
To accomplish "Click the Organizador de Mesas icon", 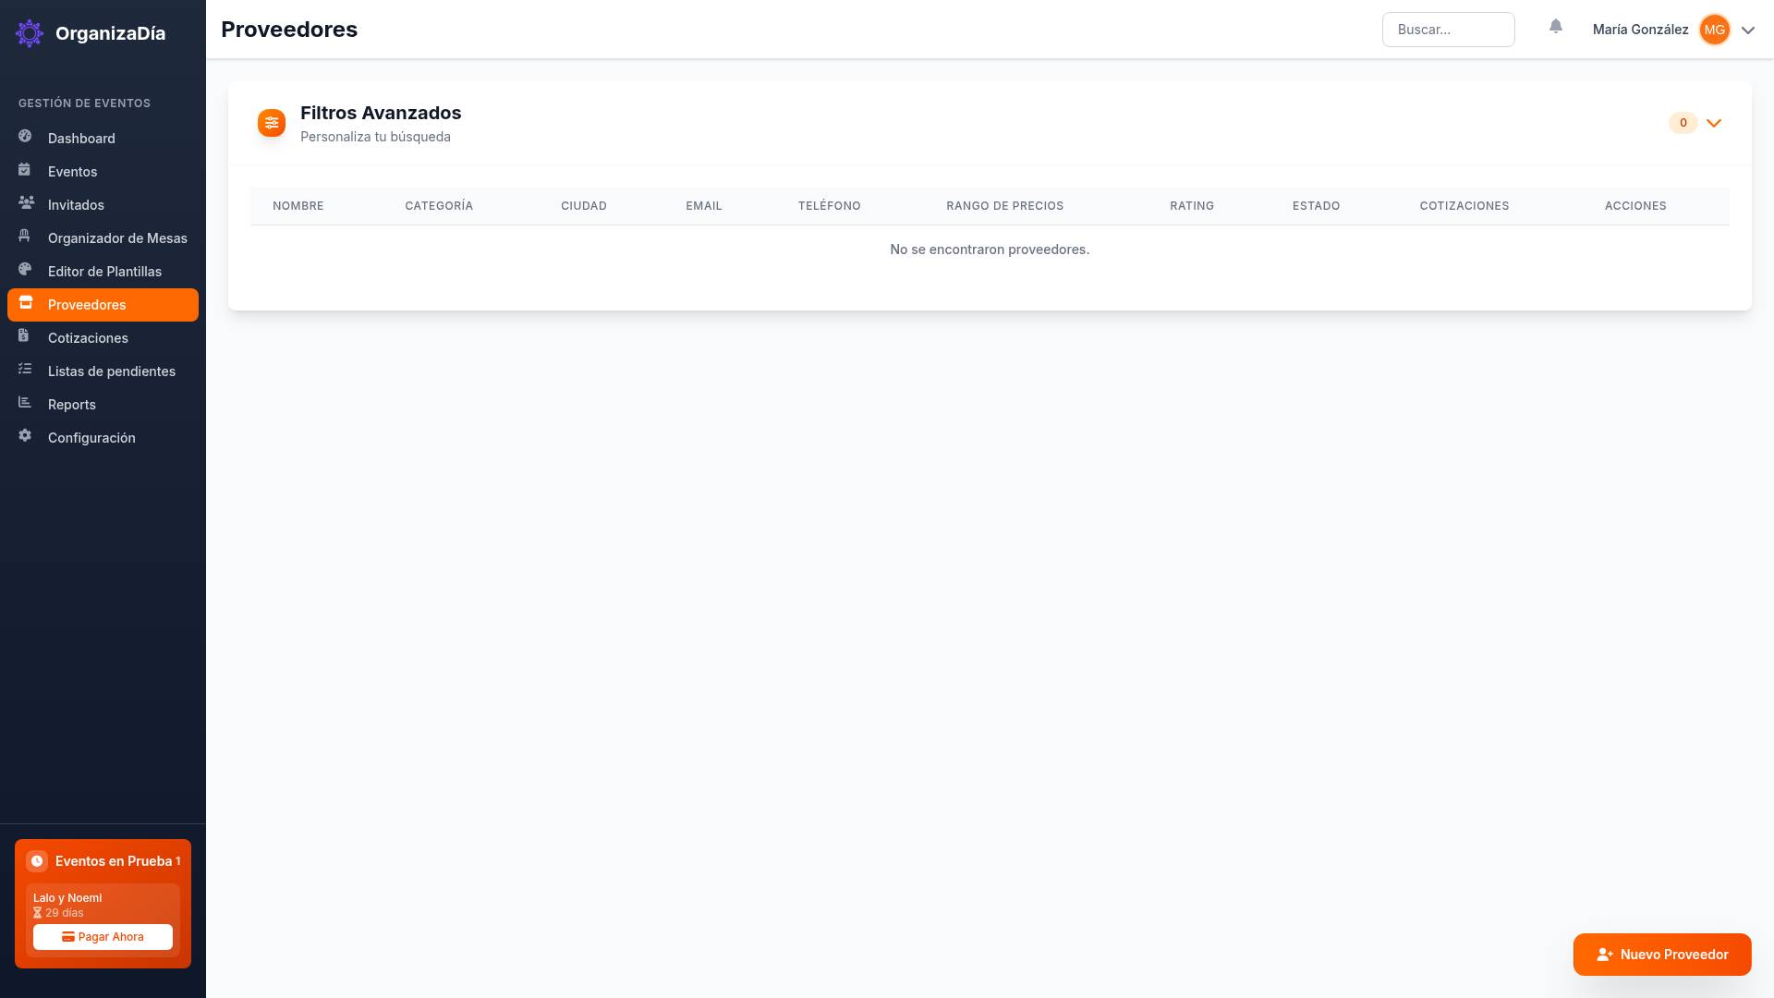I will coord(25,237).
